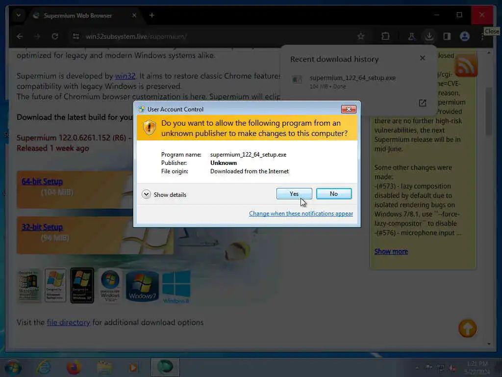Click the Action Center flag tray icon

coord(428,368)
